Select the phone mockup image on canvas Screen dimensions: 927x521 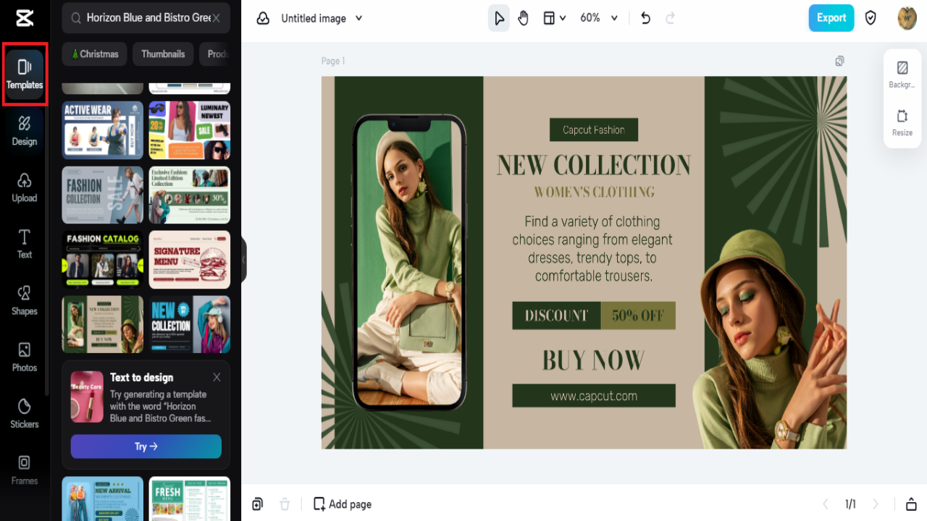[x=409, y=263]
